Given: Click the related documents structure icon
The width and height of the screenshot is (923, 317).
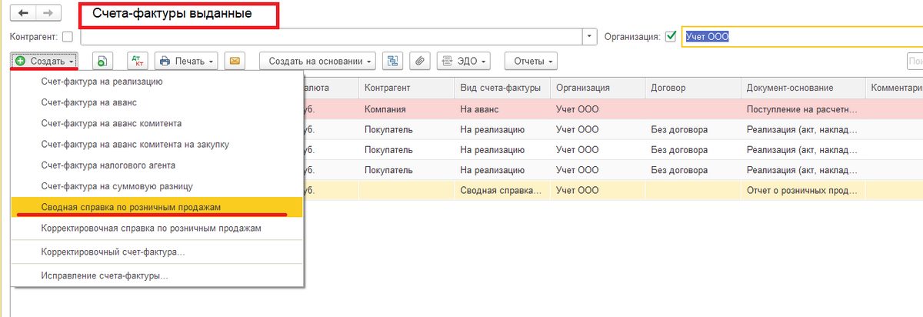Looking at the screenshot, I should point(393,61).
